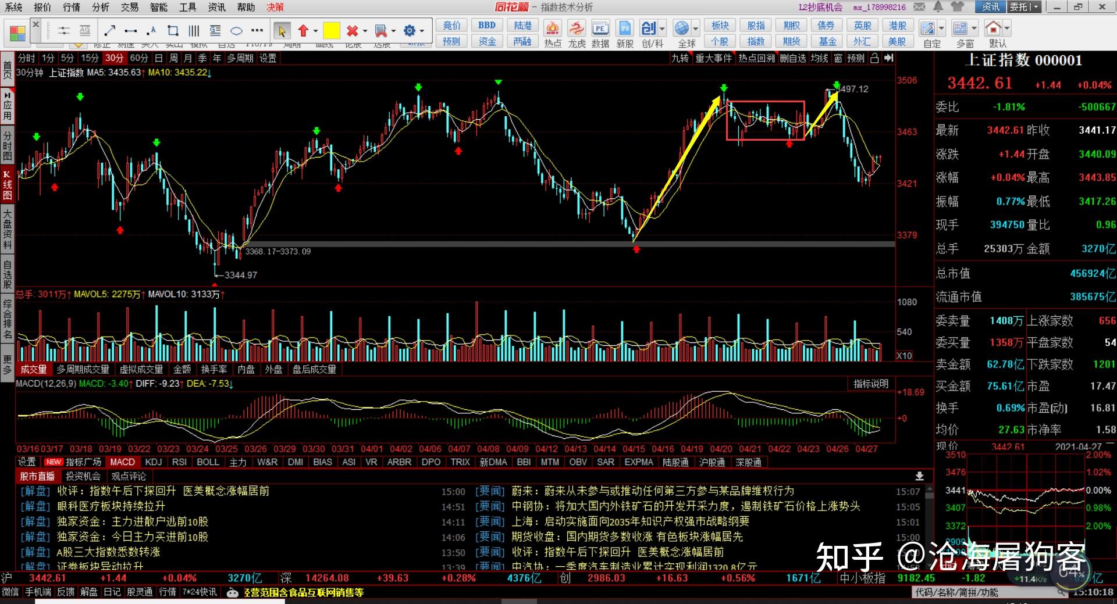Switch volume panel to 换手率 tab
This screenshot has width=1117, height=604.
(x=214, y=369)
